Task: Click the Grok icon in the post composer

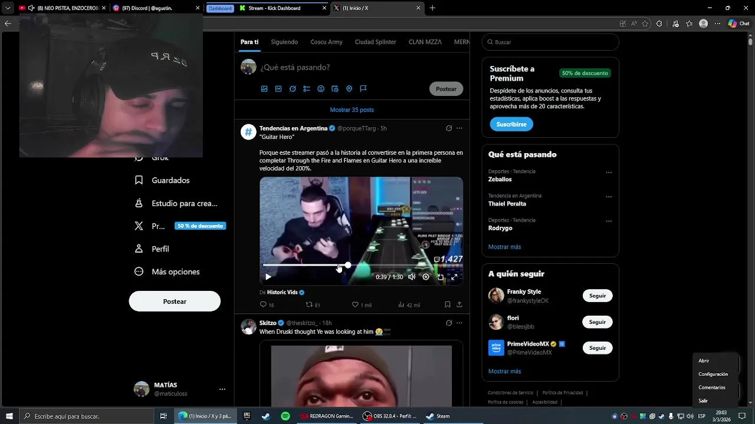Action: coord(293,89)
